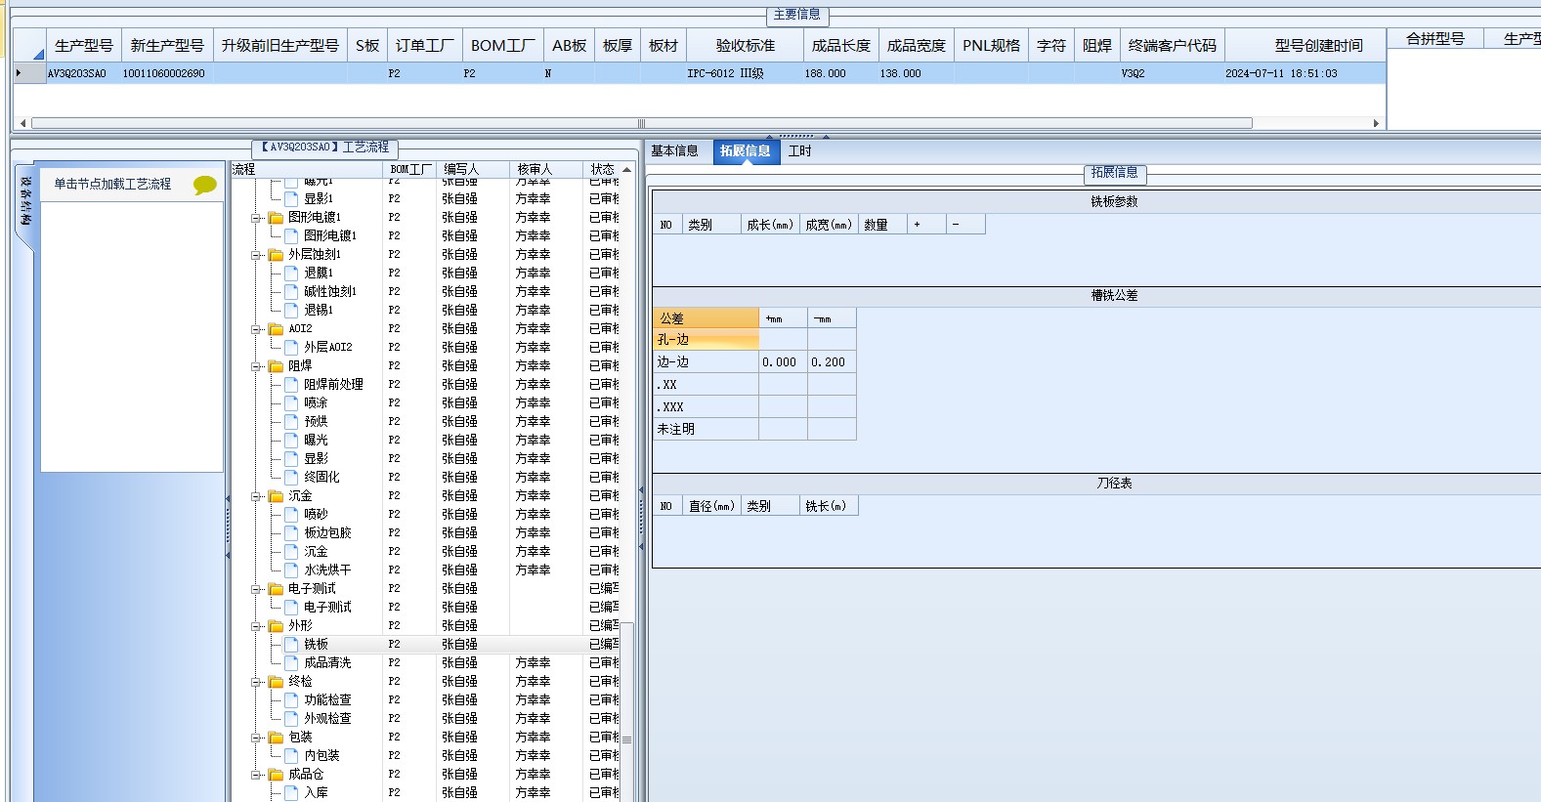The image size is (1541, 802).
Task: Edit the 边-边 +mm value 0.000
Action: coord(783,362)
